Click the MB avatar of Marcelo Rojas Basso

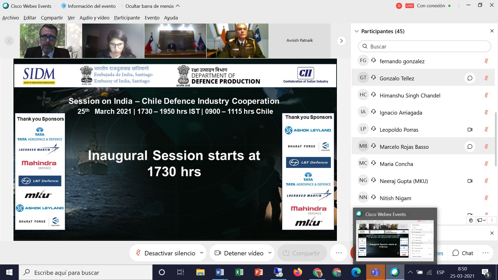pos(363,146)
